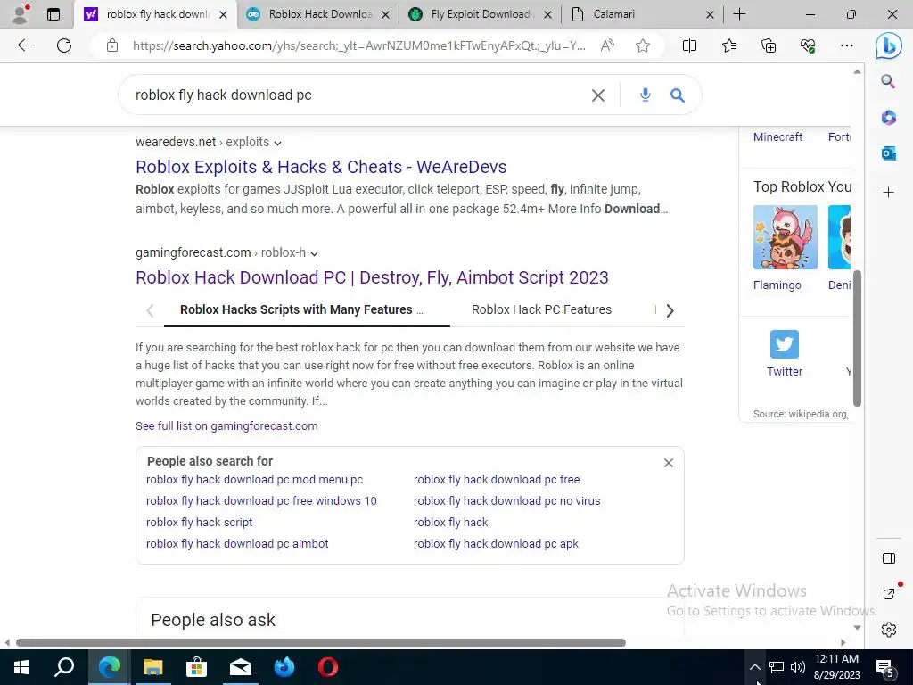The height and width of the screenshot is (685, 913).
Task: Search roblox fly hack script suggestion
Action: pos(199,523)
